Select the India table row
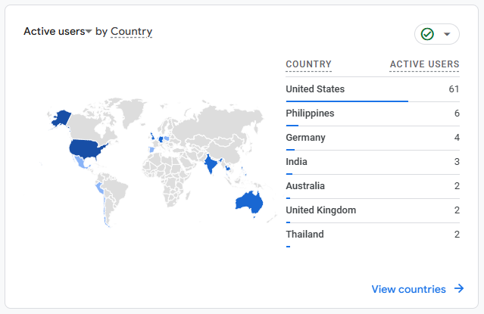The image size is (484, 314). click(373, 162)
